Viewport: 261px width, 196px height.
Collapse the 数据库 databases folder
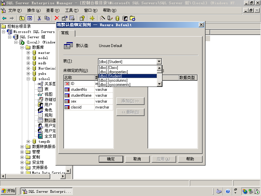(x=22, y=47)
